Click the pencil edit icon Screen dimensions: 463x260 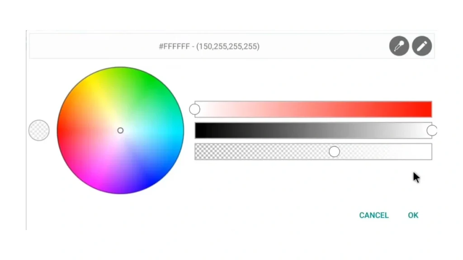click(x=422, y=46)
